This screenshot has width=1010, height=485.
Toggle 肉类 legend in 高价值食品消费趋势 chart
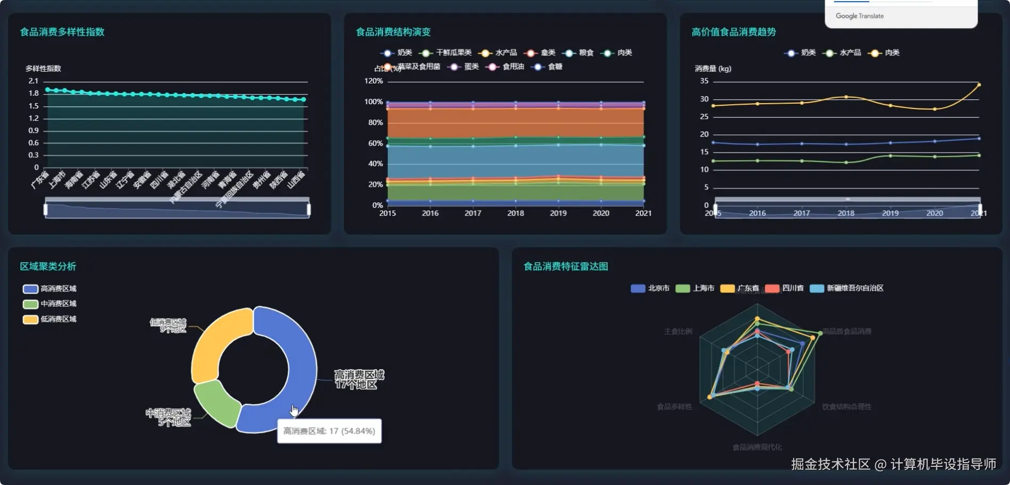pos(884,53)
